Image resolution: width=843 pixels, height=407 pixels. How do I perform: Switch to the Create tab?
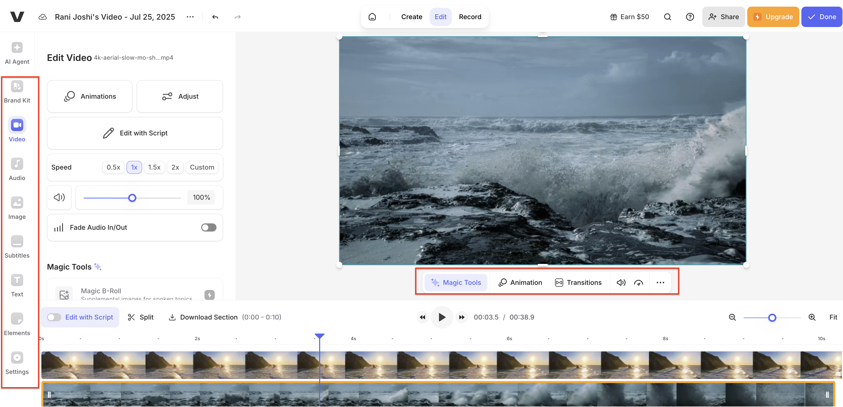click(x=411, y=17)
